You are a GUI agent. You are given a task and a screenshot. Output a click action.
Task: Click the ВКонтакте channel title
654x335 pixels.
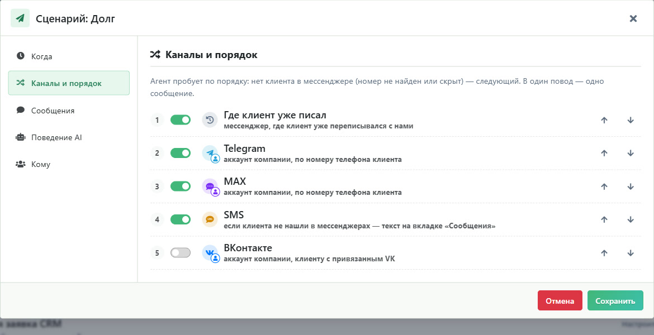(x=248, y=247)
